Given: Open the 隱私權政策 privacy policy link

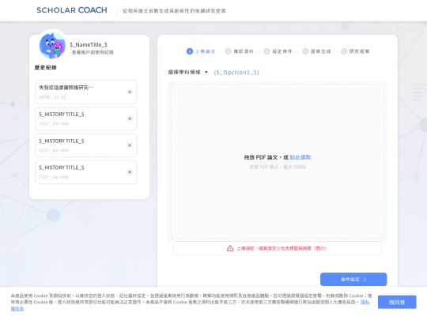Looking at the screenshot, I should click(365, 302).
